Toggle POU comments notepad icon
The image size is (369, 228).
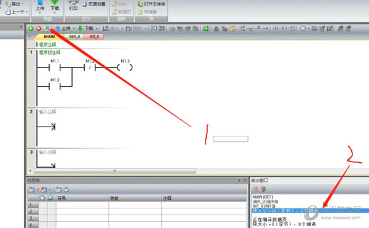(x=322, y=28)
